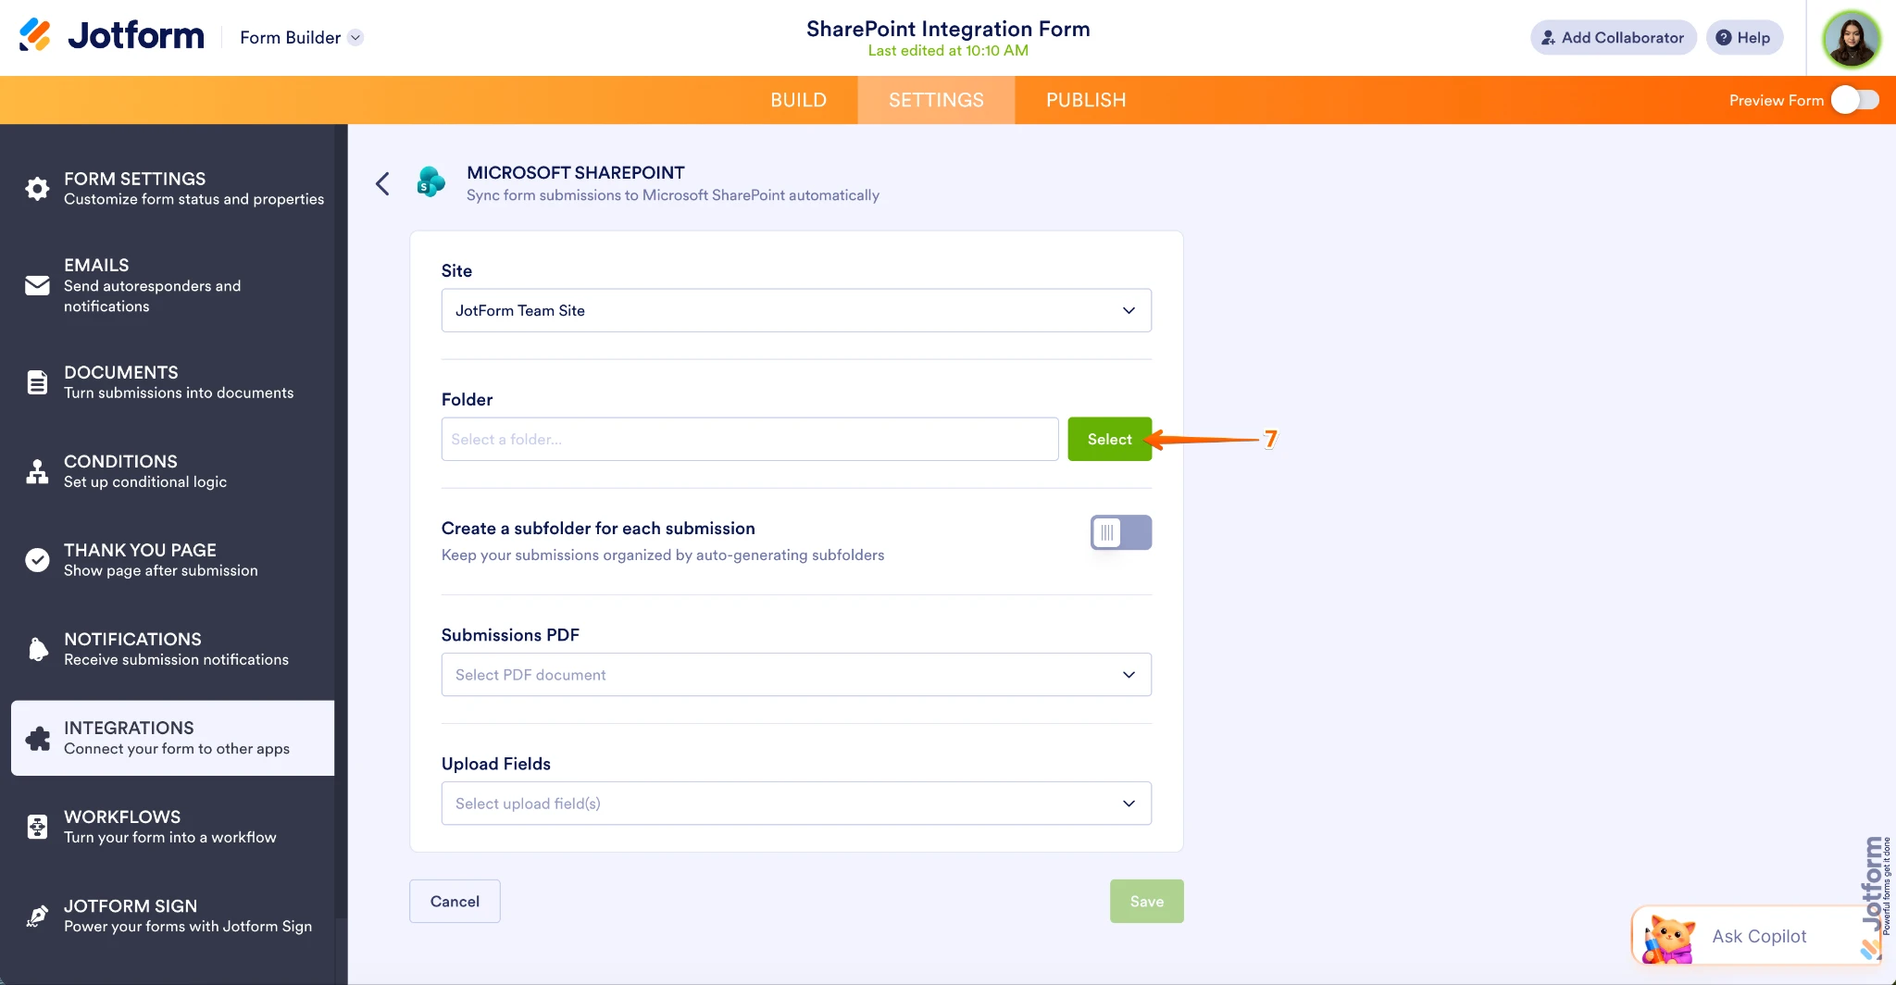The width and height of the screenshot is (1896, 985).
Task: Click the Add Collaborator person icon
Action: (x=1548, y=38)
